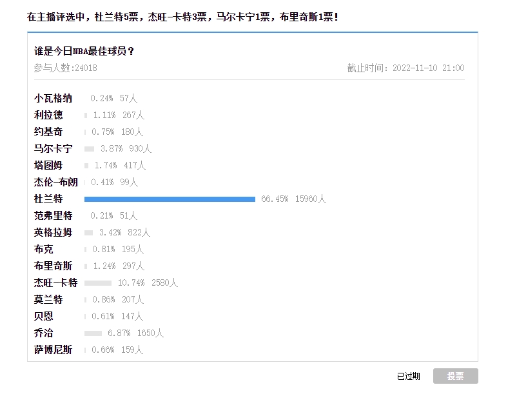Select the 布克 poll option
This screenshot has width=517, height=396.
pos(44,249)
